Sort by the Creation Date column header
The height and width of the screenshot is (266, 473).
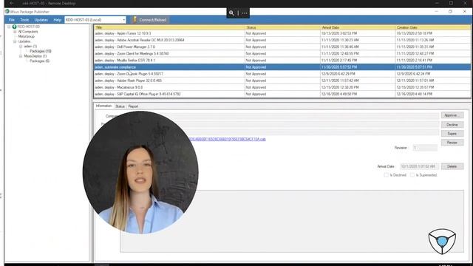coord(433,27)
